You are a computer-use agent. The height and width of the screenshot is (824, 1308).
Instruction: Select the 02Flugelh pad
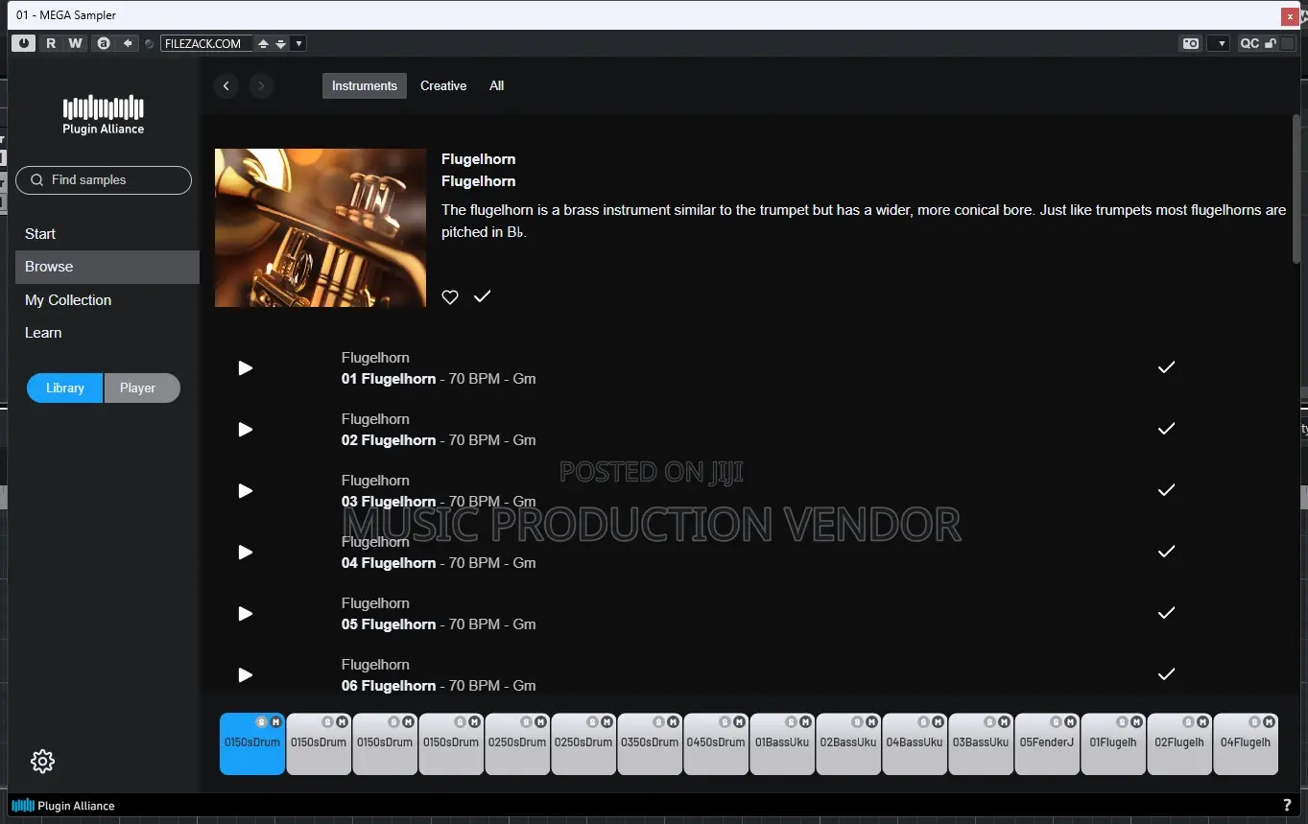[1179, 743]
